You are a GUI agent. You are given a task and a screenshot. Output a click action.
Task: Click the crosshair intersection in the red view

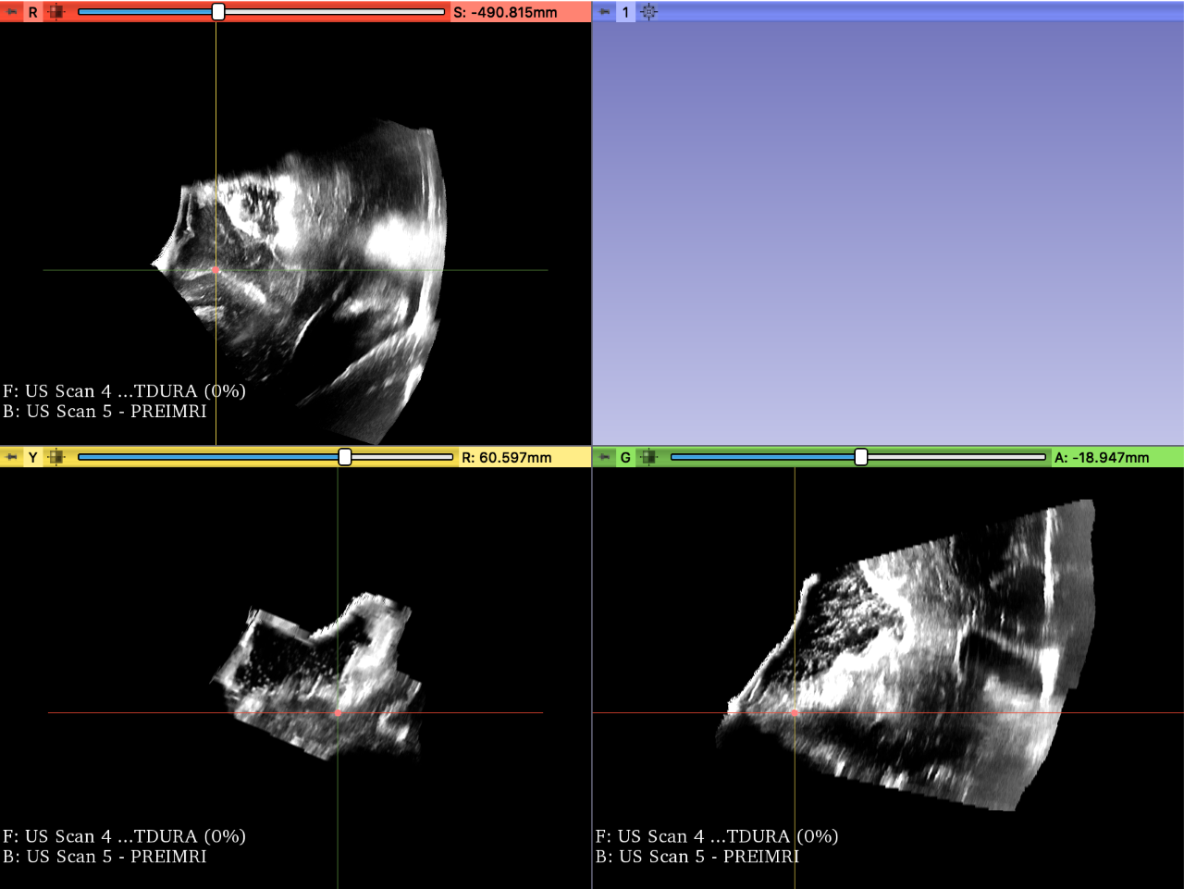click(216, 270)
